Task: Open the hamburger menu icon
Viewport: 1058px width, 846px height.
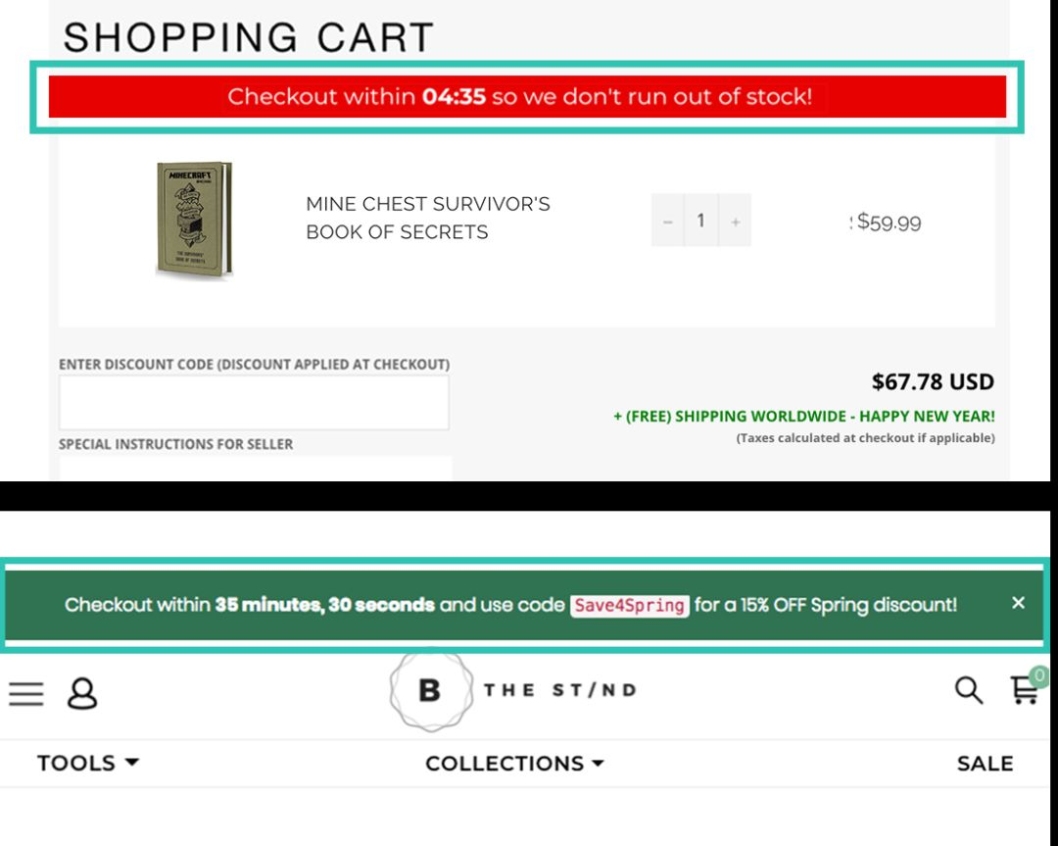Action: coord(26,693)
